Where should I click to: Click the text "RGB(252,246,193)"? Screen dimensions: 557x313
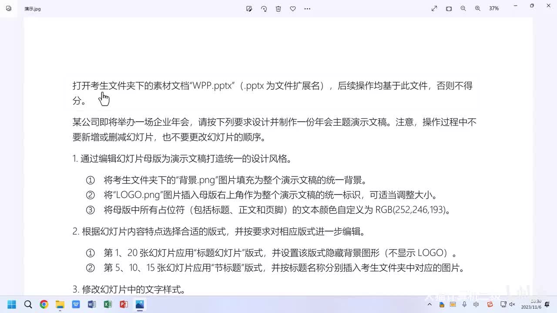[x=410, y=210]
